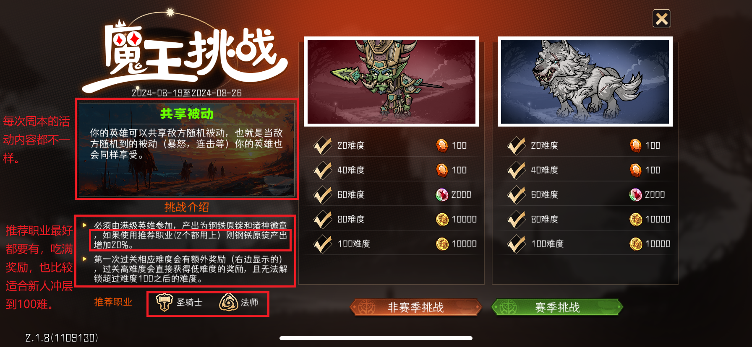Click the first 挑战介绍 bullet arrow
This screenshot has height=347, width=752.
(x=84, y=225)
